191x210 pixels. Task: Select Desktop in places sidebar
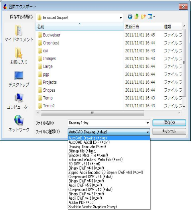click(19, 79)
